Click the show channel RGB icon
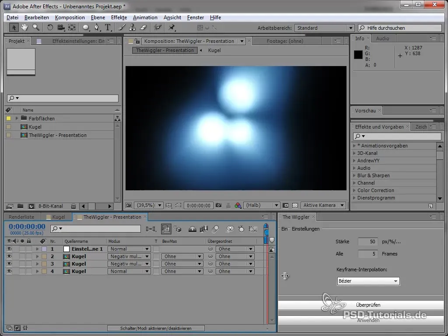448x336 pixels. pyautogui.click(x=238, y=206)
